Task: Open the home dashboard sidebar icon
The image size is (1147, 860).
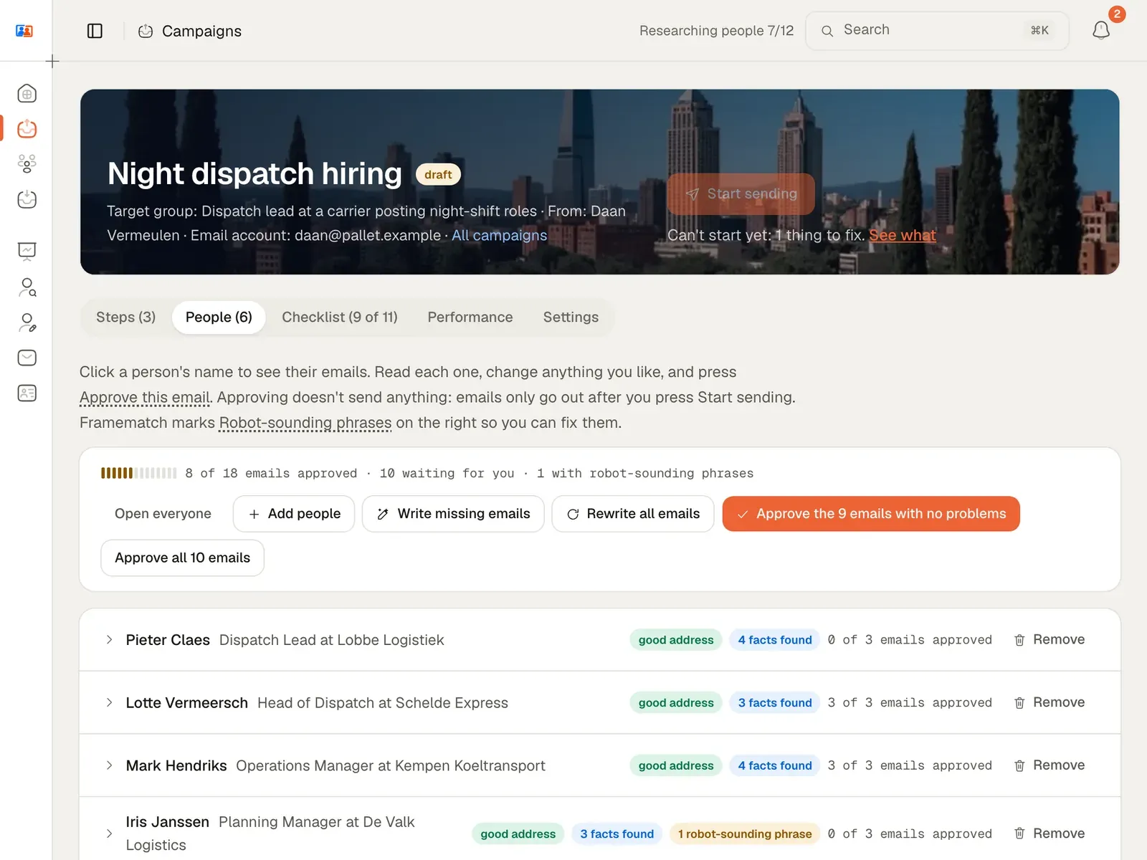Action: (x=27, y=94)
